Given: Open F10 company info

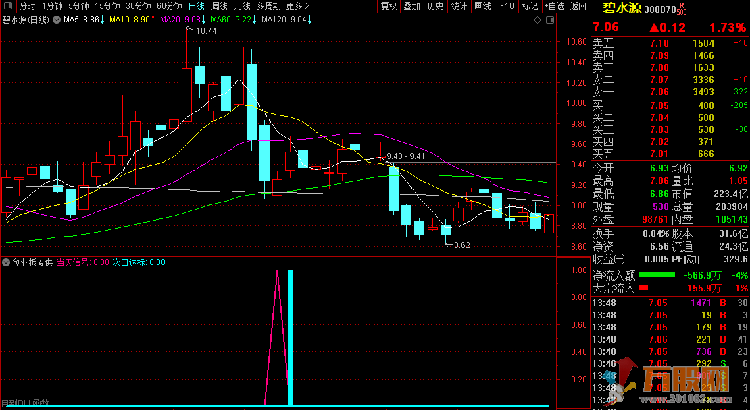Looking at the screenshot, I should point(507,6).
